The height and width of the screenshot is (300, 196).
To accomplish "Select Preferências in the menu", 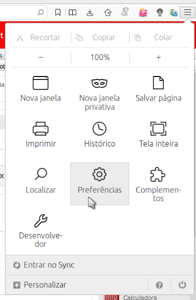I will 100,183.
